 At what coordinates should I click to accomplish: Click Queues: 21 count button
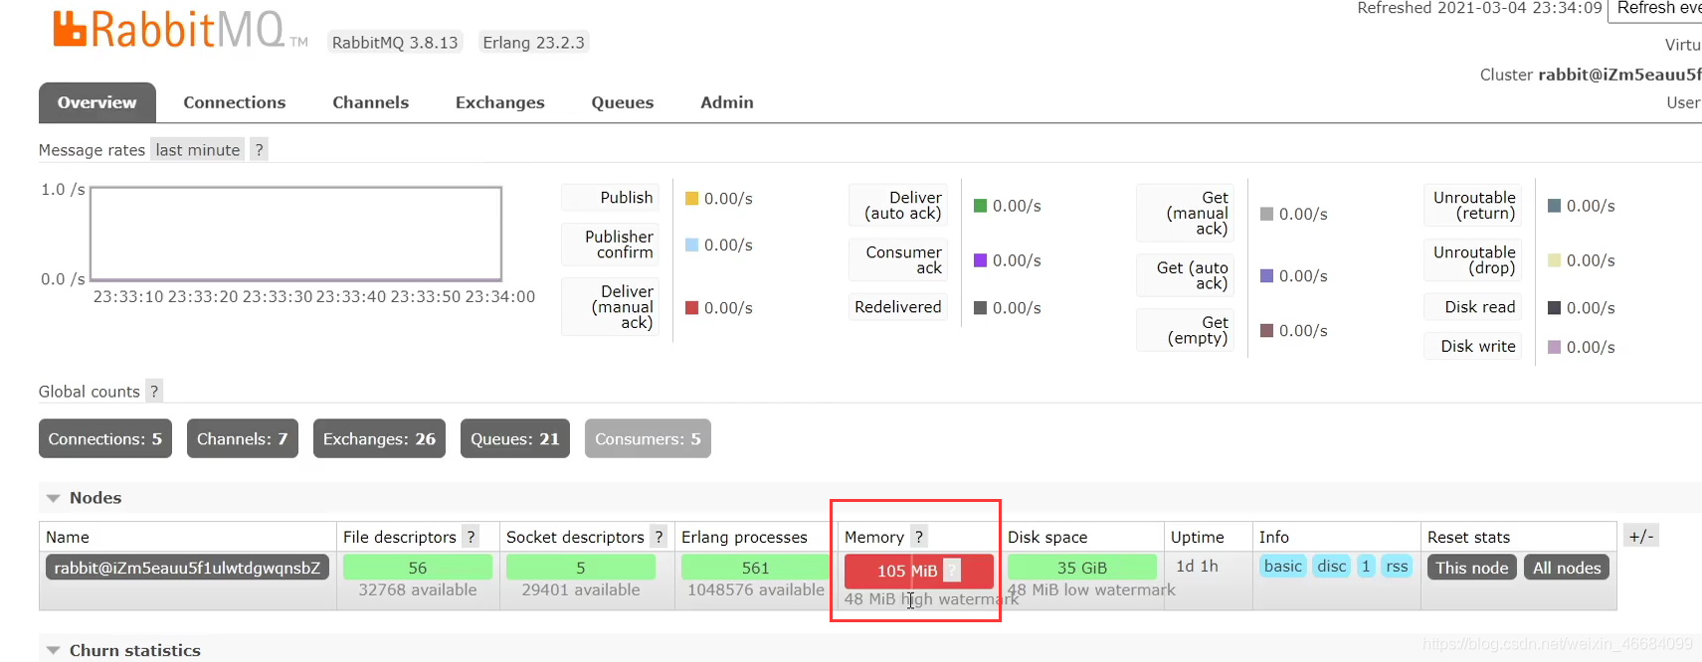[x=515, y=438]
